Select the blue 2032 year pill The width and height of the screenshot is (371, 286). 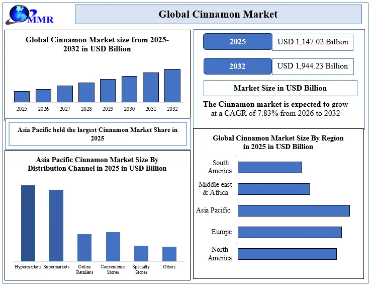coord(237,66)
